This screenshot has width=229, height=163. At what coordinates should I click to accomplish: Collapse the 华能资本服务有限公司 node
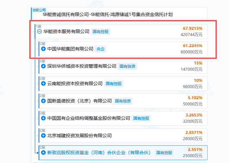click(x=39, y=31)
